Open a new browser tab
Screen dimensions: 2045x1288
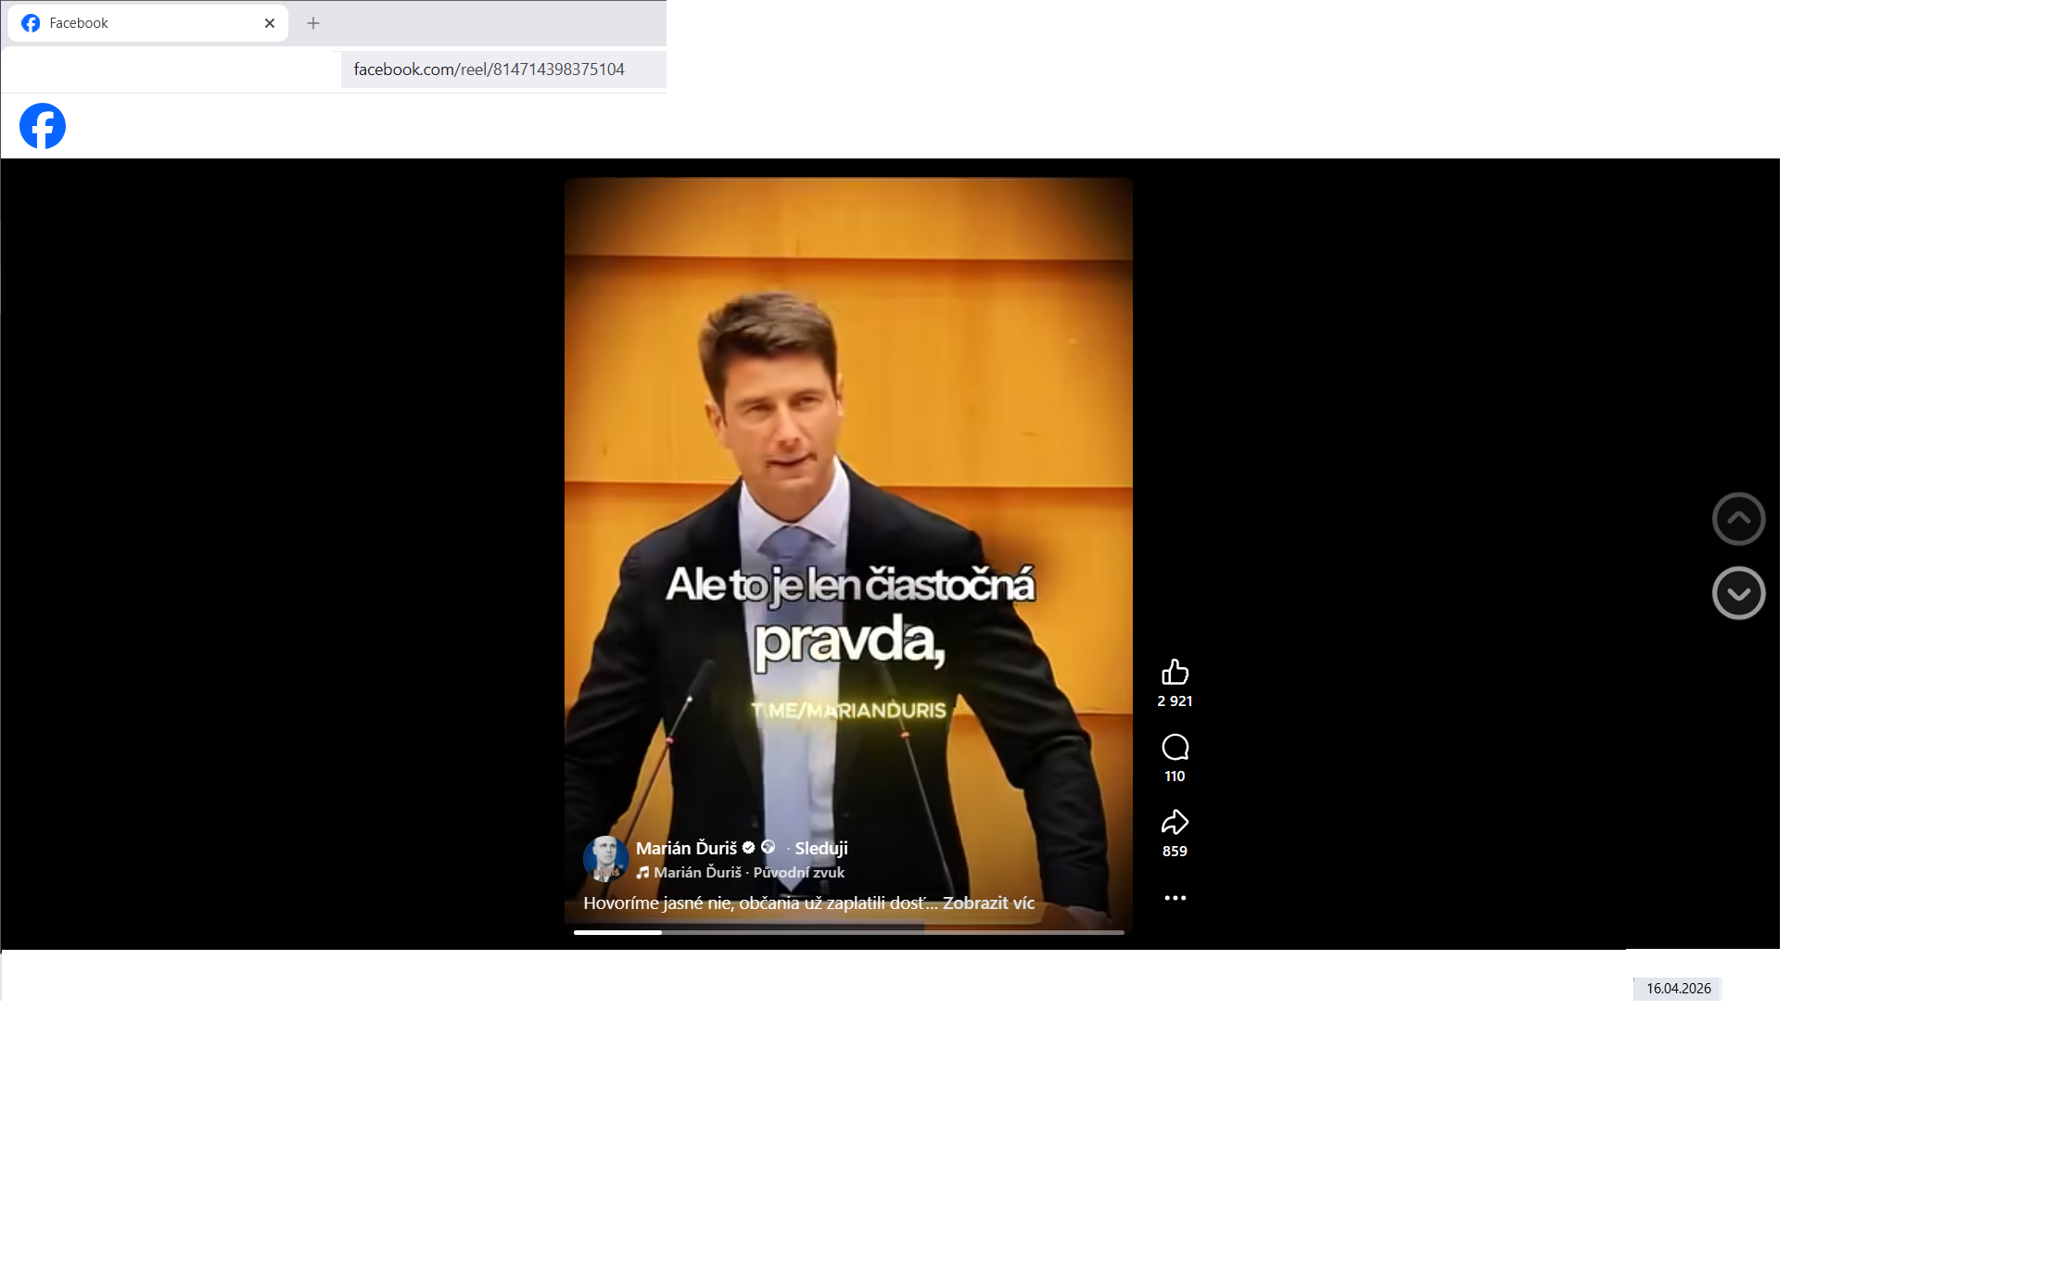[313, 23]
